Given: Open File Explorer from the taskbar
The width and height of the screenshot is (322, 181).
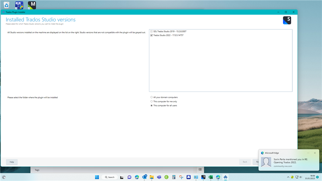Looking at the screenshot, I should (152, 177).
